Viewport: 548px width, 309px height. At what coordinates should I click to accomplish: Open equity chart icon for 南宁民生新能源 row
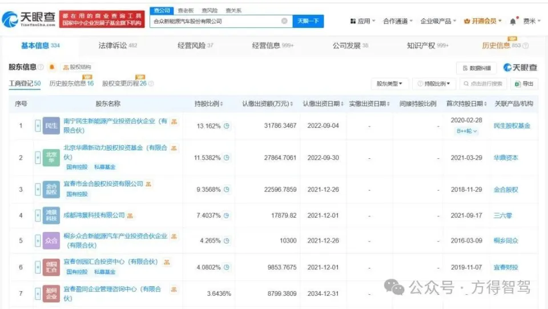(174, 122)
